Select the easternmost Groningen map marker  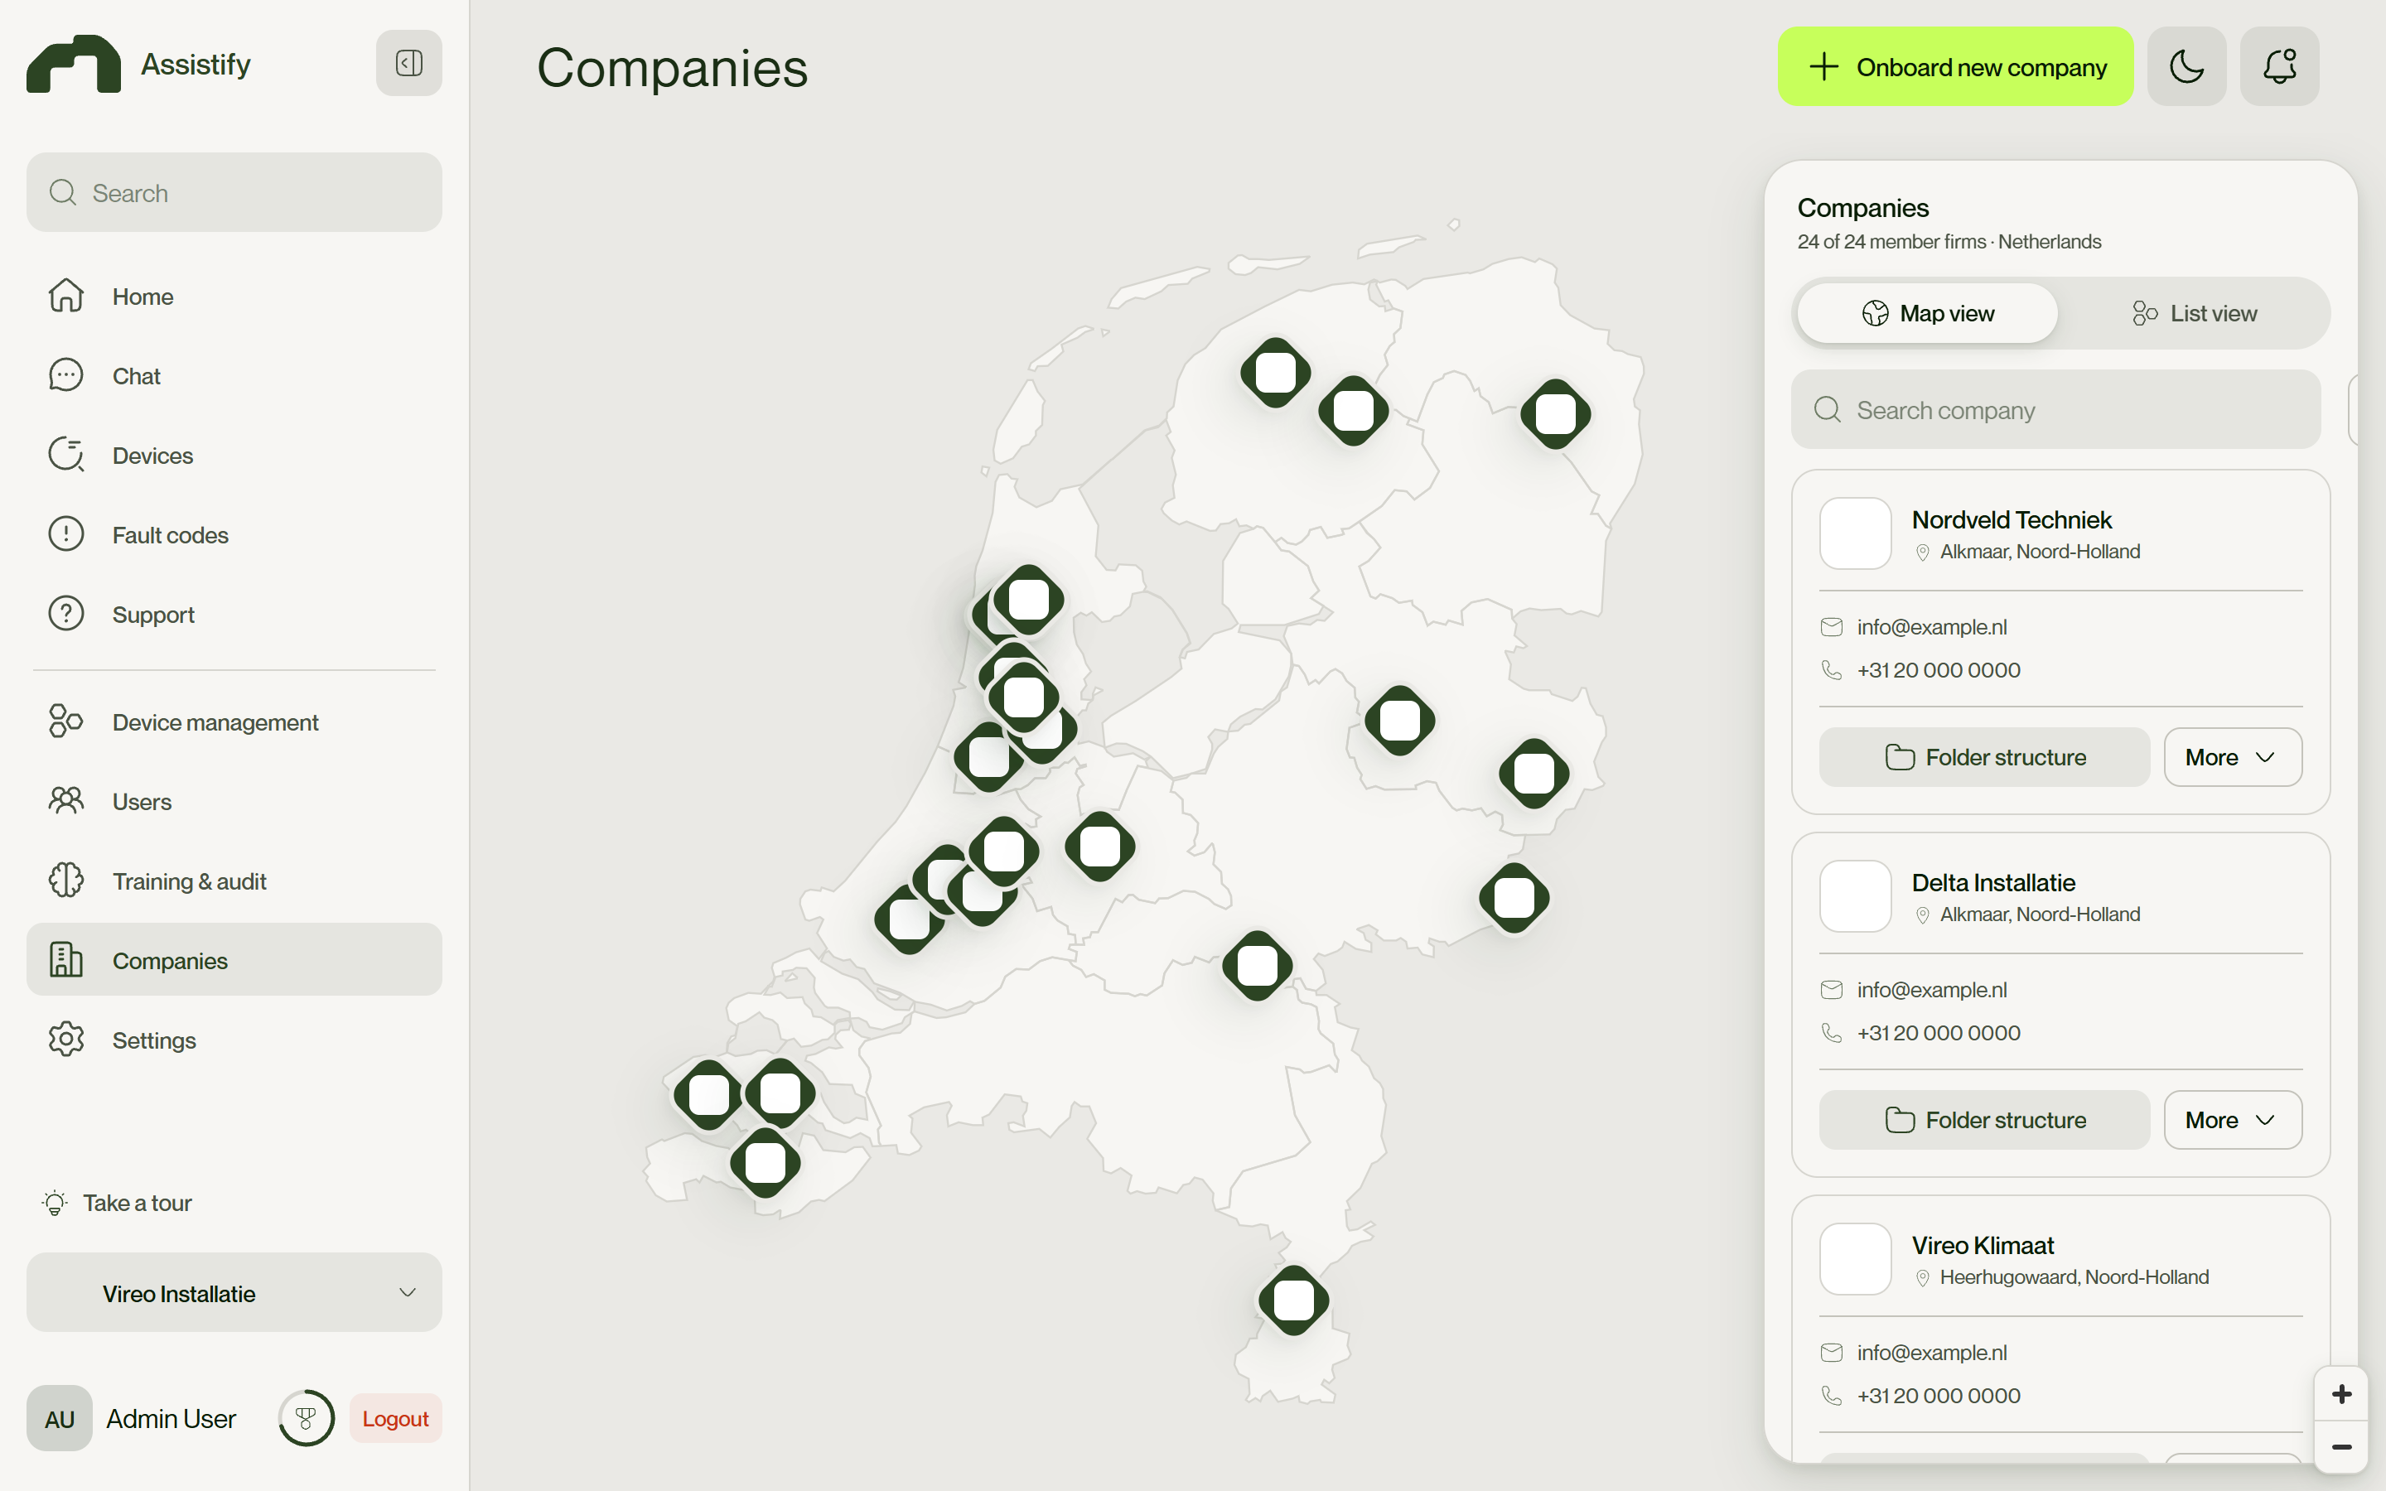(1555, 414)
